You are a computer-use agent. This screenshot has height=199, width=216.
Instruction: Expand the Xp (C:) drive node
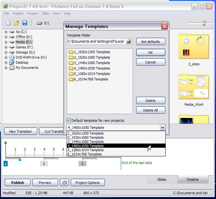pyautogui.click(x=6, y=32)
